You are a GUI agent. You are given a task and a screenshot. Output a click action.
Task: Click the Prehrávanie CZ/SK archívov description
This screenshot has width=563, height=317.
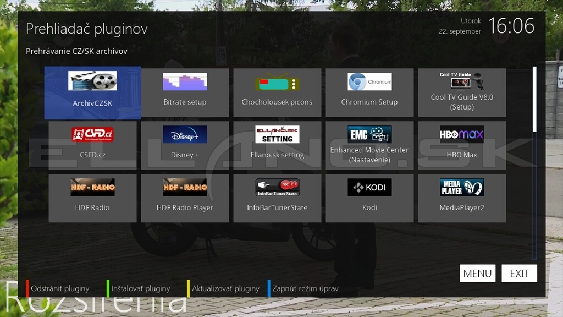76,51
